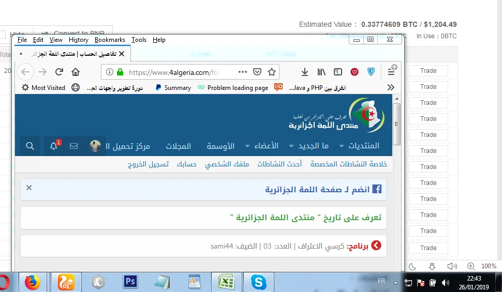502x292 pixels.
Task: Bookmark this page with the star icon
Action: 271,72
